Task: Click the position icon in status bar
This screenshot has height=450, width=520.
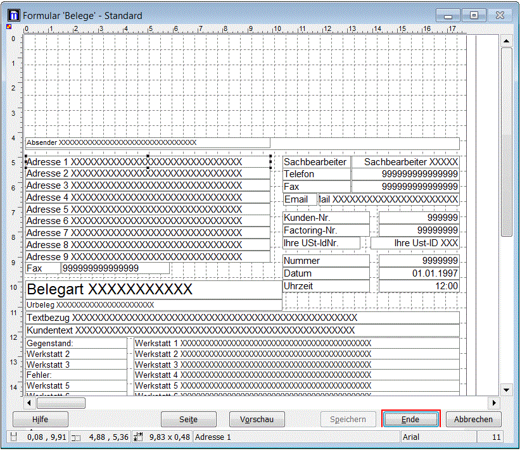Action: tap(13, 437)
